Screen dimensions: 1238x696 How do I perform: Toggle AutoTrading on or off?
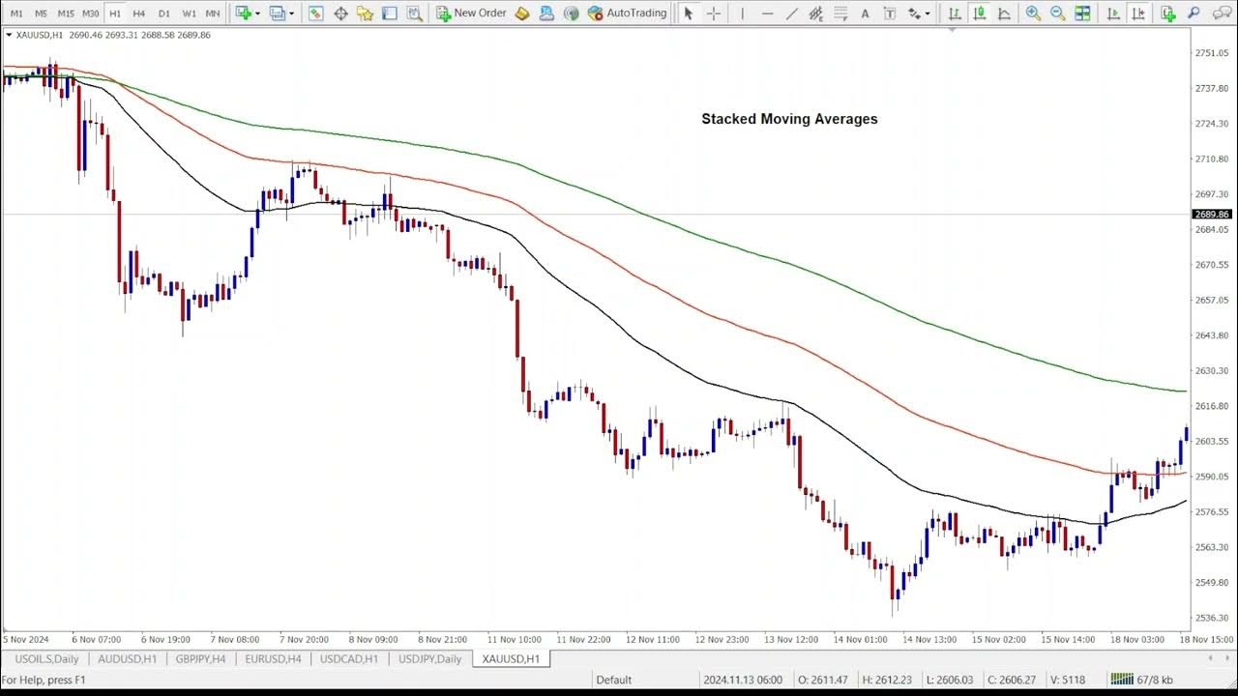coord(627,13)
